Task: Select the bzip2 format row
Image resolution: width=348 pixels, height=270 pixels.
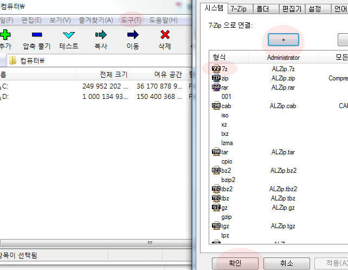Action: point(279,180)
